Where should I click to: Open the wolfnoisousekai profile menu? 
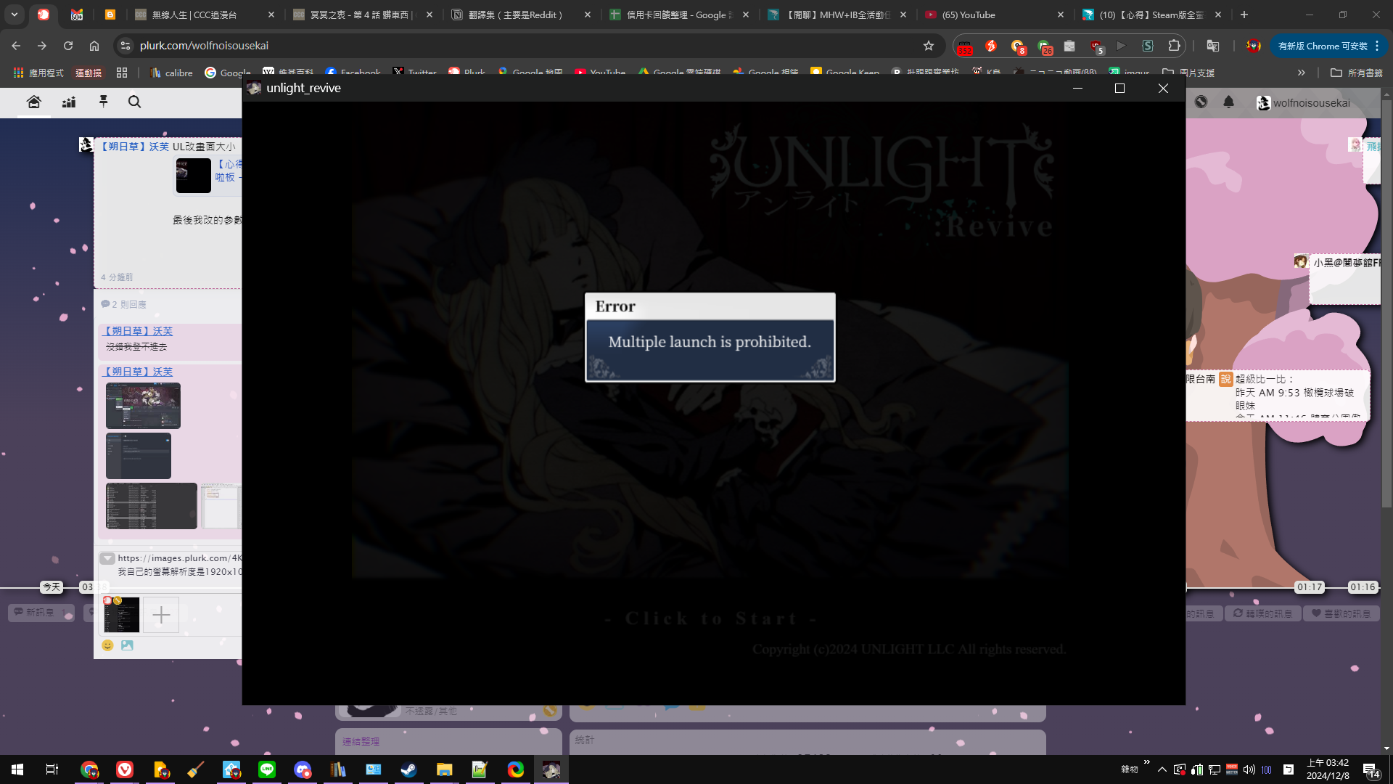(1304, 103)
